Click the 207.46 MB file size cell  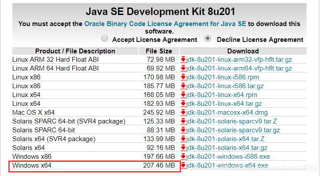159,165
